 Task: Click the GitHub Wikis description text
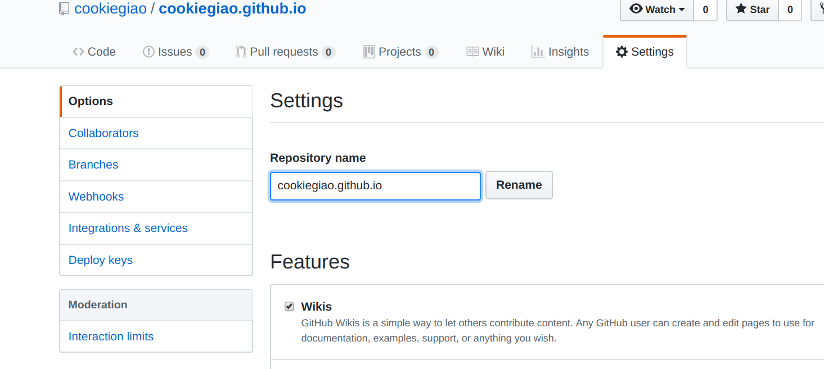tap(558, 331)
